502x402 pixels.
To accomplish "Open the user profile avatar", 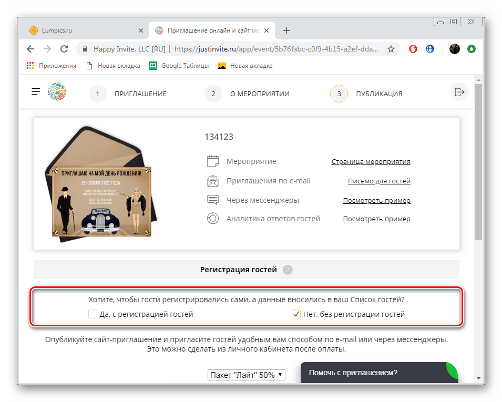I will (x=454, y=49).
